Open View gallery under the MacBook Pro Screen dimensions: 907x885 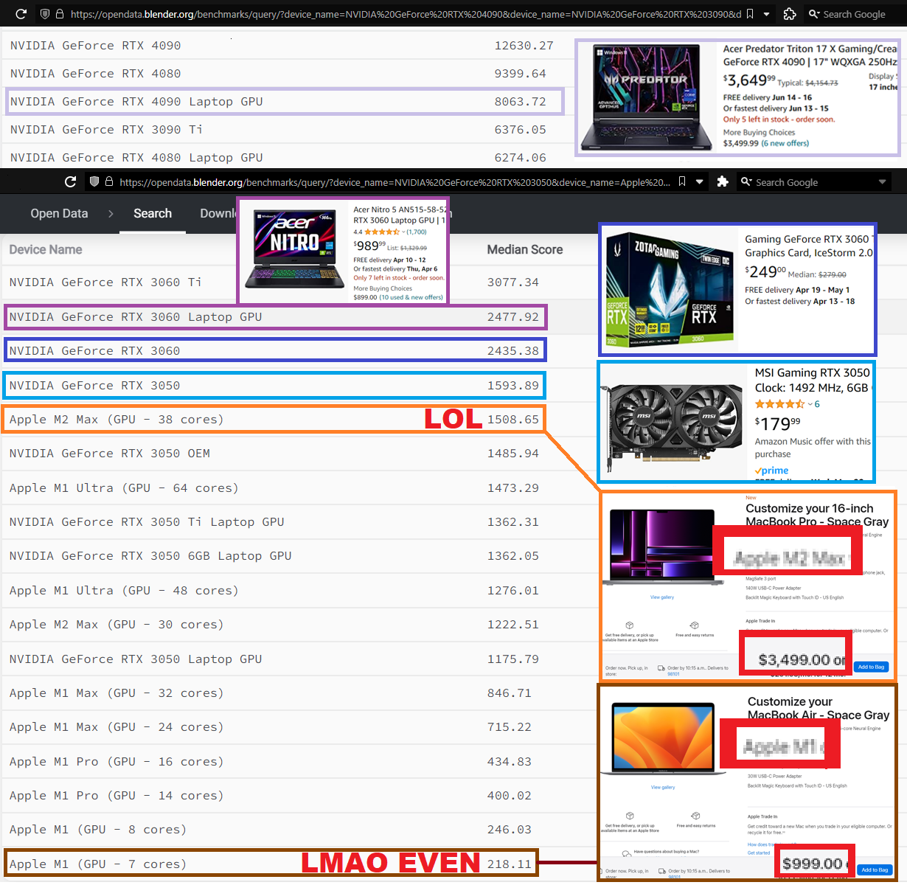[662, 597]
